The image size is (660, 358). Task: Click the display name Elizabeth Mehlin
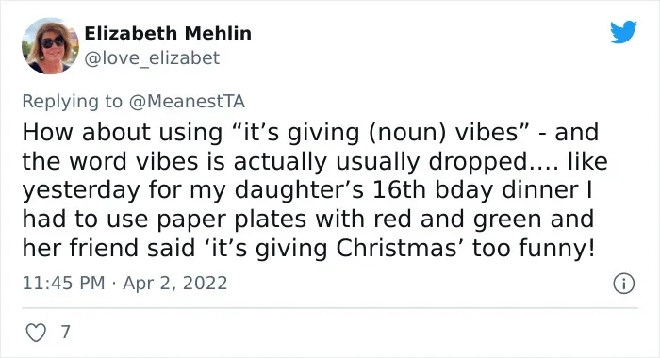coord(168,33)
